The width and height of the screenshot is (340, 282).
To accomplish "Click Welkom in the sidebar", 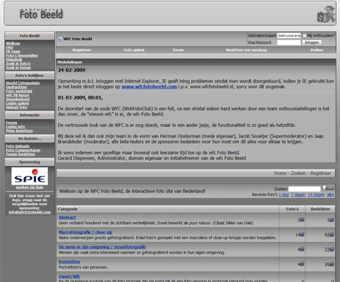I will 13,43.
